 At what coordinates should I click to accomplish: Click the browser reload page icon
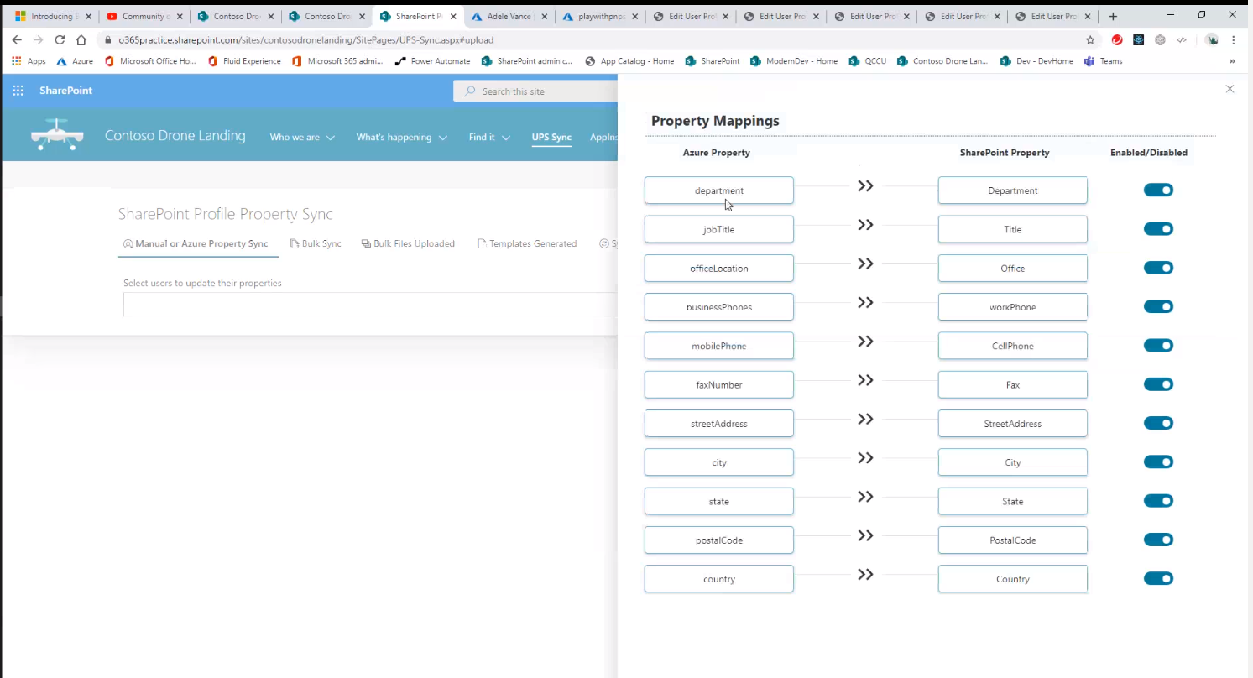[x=60, y=39]
